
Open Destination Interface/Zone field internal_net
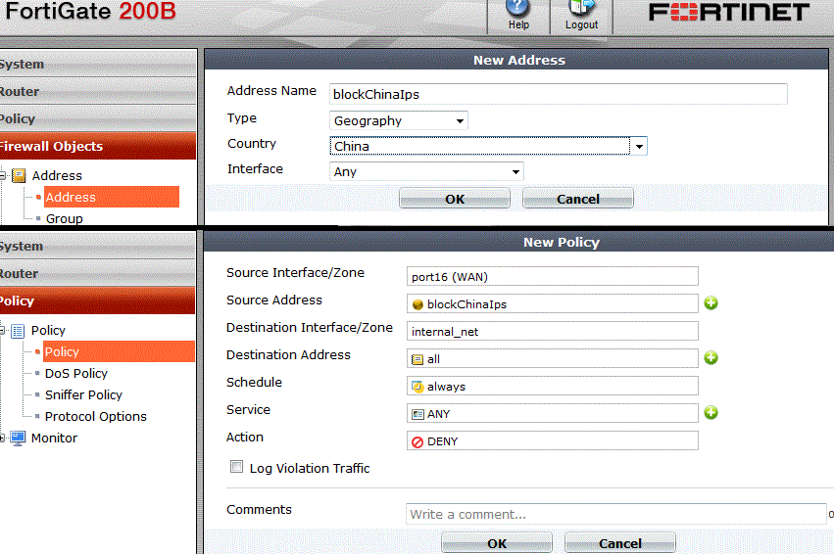552,331
